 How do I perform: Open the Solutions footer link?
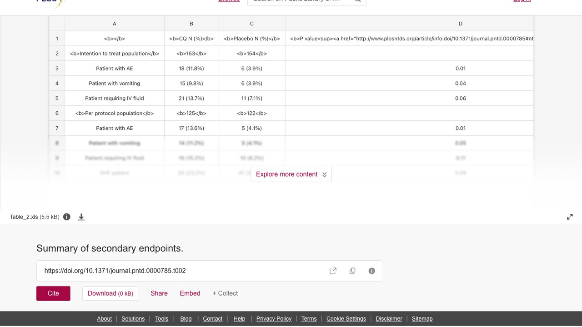[133, 319]
